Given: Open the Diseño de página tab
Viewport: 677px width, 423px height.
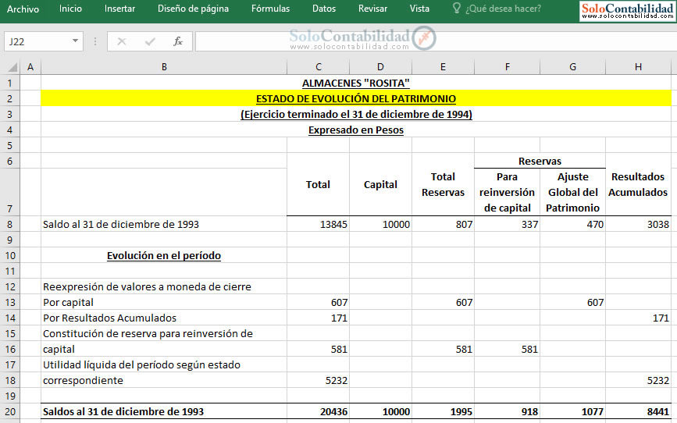Looking at the screenshot, I should click(x=193, y=9).
